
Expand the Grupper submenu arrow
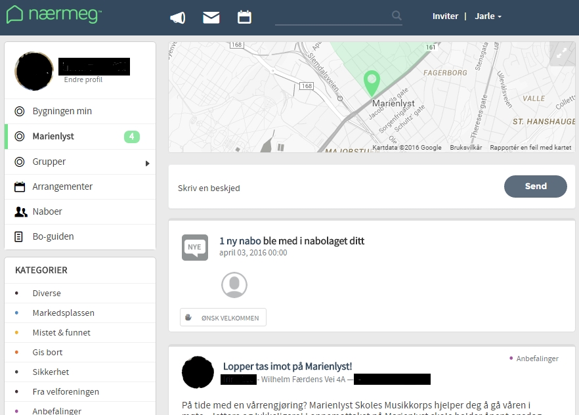pos(148,163)
